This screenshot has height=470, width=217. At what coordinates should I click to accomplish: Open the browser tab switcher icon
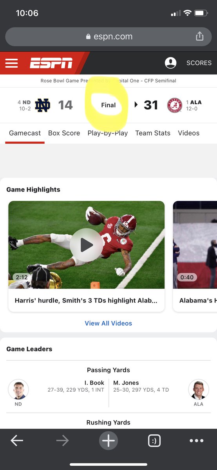coord(154,441)
